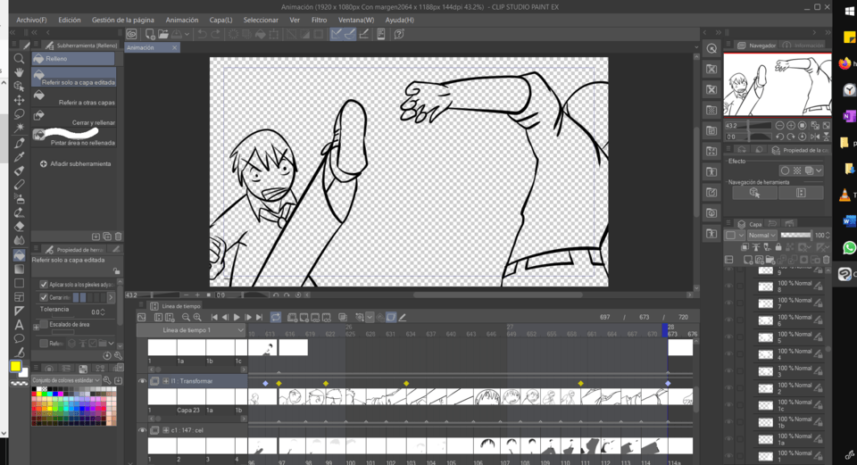Open VLC from the Windows taskbar
The height and width of the screenshot is (465, 857).
845,195
